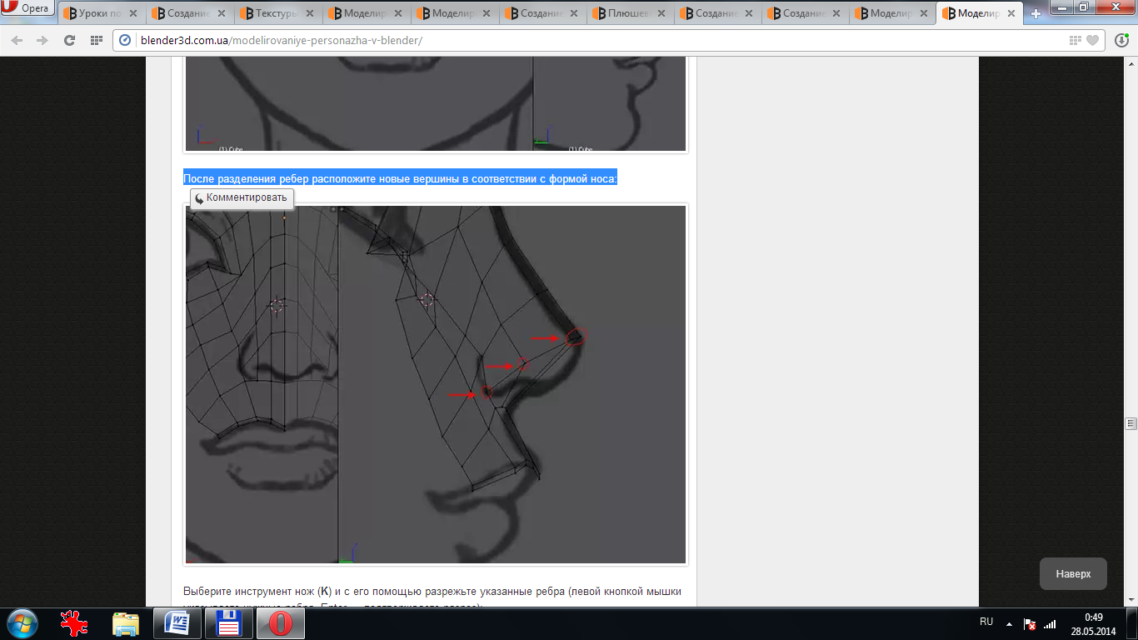Viewport: 1138px width, 640px height.
Task: Open the downloads arrow icon
Action: [1122, 40]
